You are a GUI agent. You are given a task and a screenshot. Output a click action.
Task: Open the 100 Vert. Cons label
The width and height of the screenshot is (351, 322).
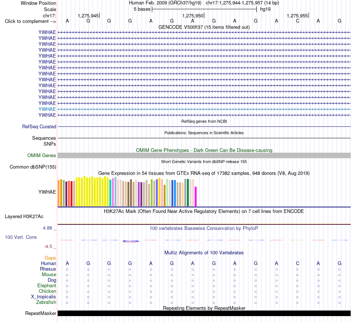click(x=21, y=237)
